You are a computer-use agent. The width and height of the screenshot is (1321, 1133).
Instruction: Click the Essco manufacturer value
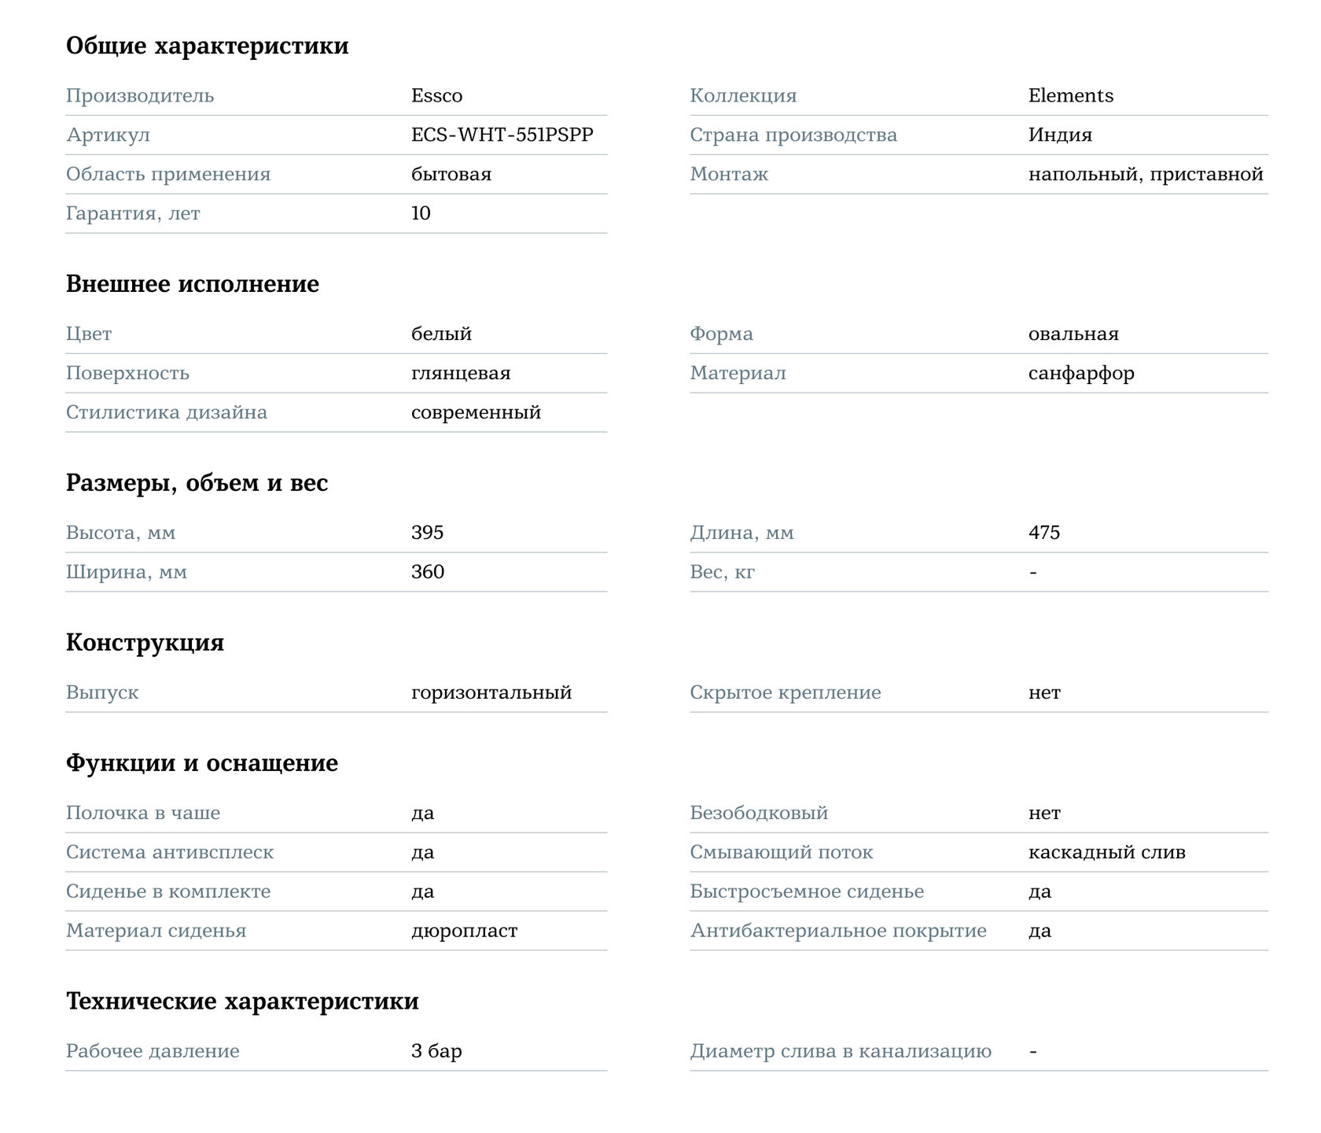point(436,96)
